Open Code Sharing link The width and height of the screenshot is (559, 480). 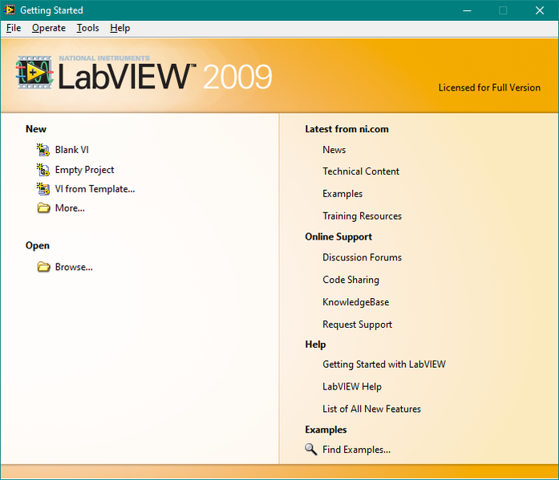[x=350, y=280]
